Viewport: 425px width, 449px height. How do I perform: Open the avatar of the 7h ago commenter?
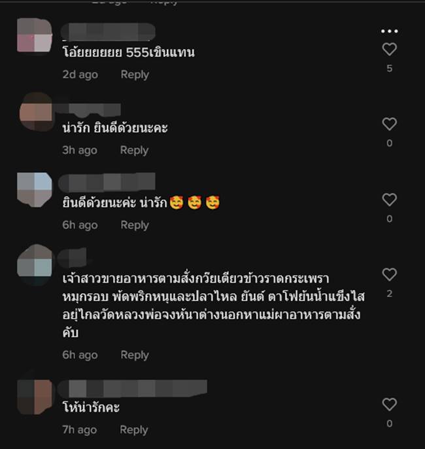[x=35, y=397]
